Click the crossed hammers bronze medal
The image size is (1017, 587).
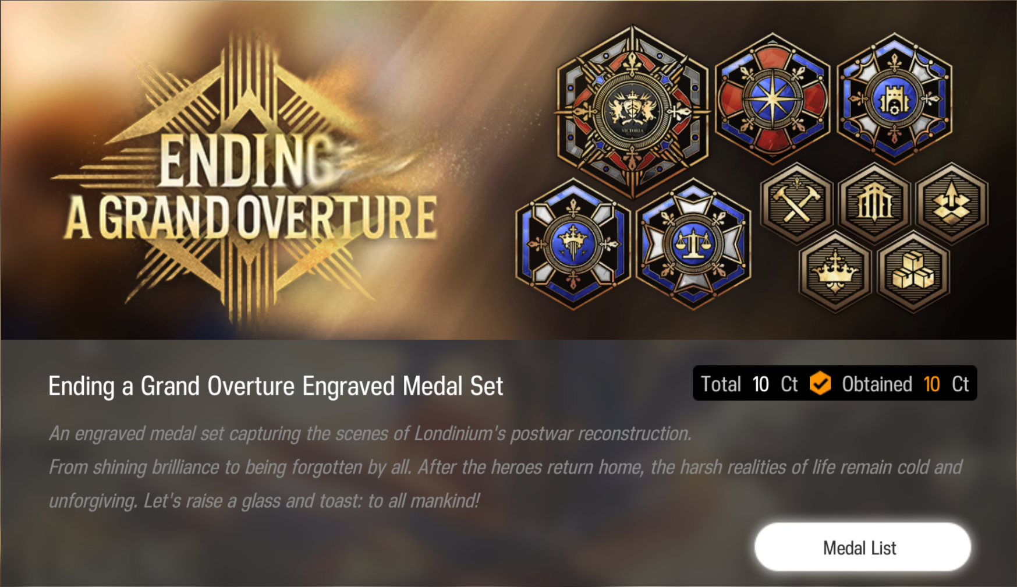796,203
